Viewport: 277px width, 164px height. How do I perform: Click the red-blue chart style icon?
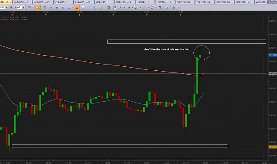(12, 8)
